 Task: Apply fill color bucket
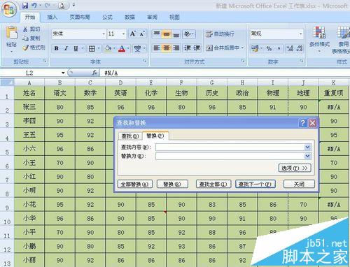108,48
